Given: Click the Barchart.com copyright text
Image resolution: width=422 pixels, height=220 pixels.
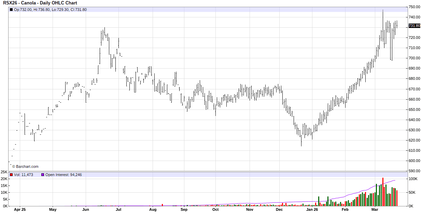Looking at the screenshot, I should [25, 166].
